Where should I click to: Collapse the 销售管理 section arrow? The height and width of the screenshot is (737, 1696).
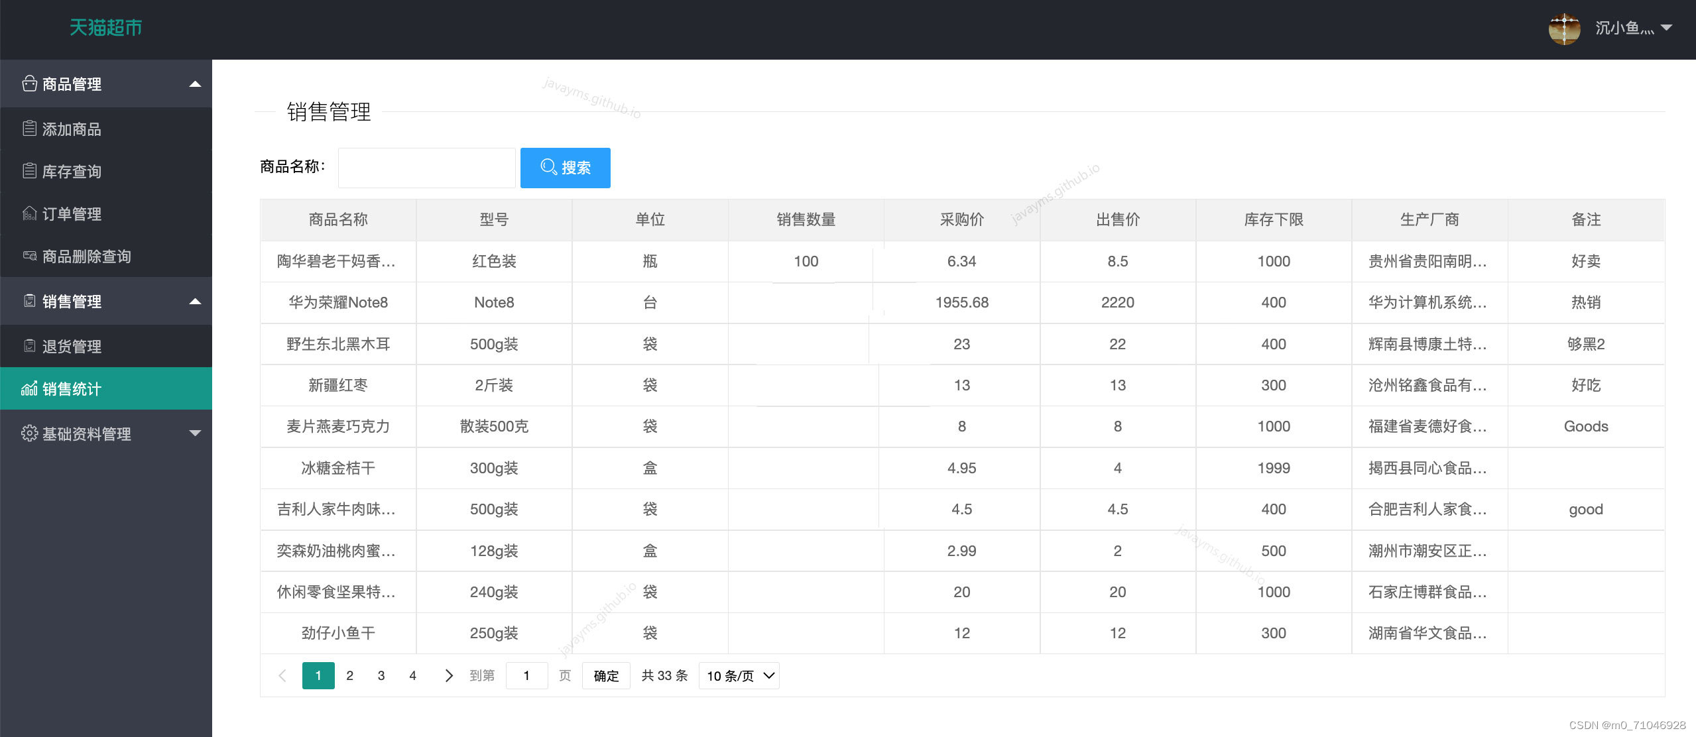195,302
